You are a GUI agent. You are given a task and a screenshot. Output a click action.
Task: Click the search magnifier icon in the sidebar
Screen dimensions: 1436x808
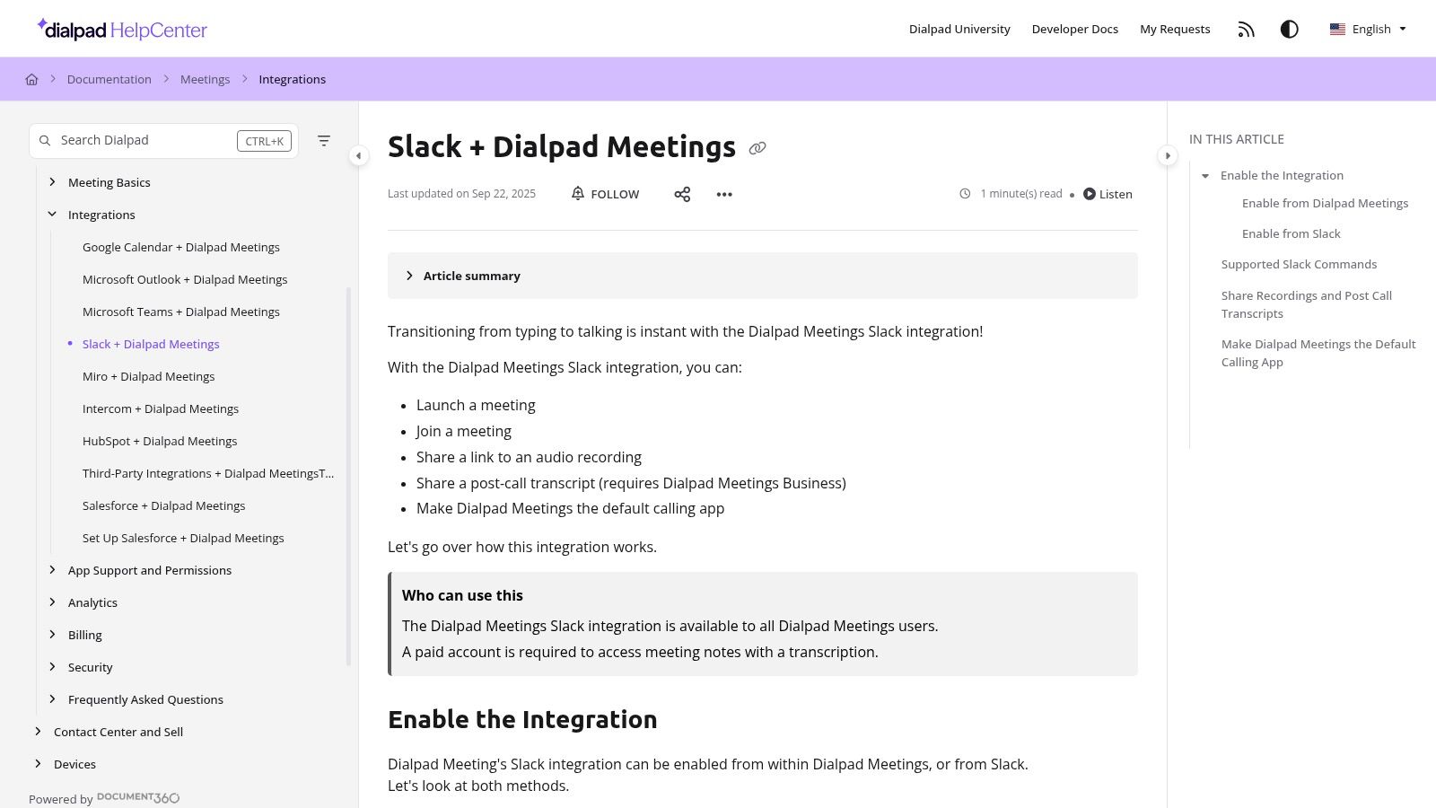(x=45, y=140)
